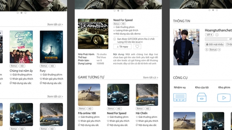
Task: Open Xem tất cả above the movie posters
Action: click(x=55, y=24)
